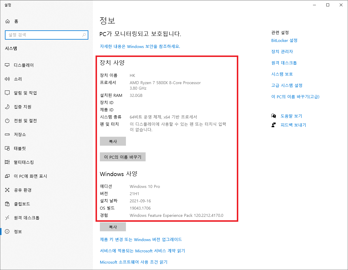Viewport: 348px width, 270px height.
Task: Click version value 21H1
Action: (135, 194)
